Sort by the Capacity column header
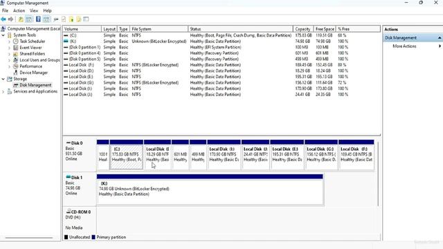The width and height of the screenshot is (443, 249). click(303, 29)
